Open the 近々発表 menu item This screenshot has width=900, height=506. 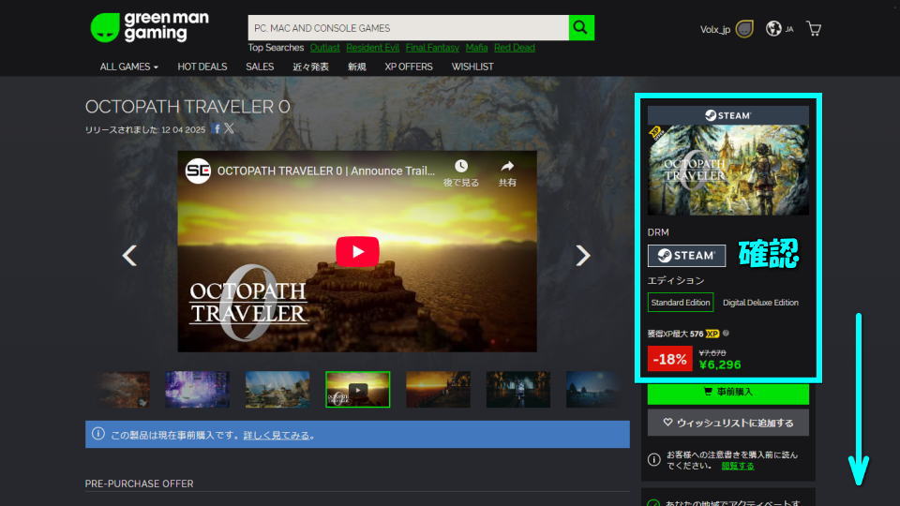click(x=310, y=67)
